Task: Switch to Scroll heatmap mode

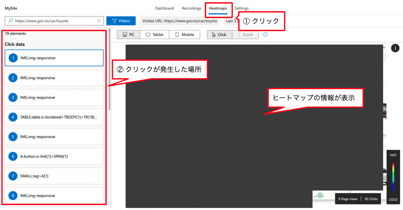Action: [x=245, y=35]
